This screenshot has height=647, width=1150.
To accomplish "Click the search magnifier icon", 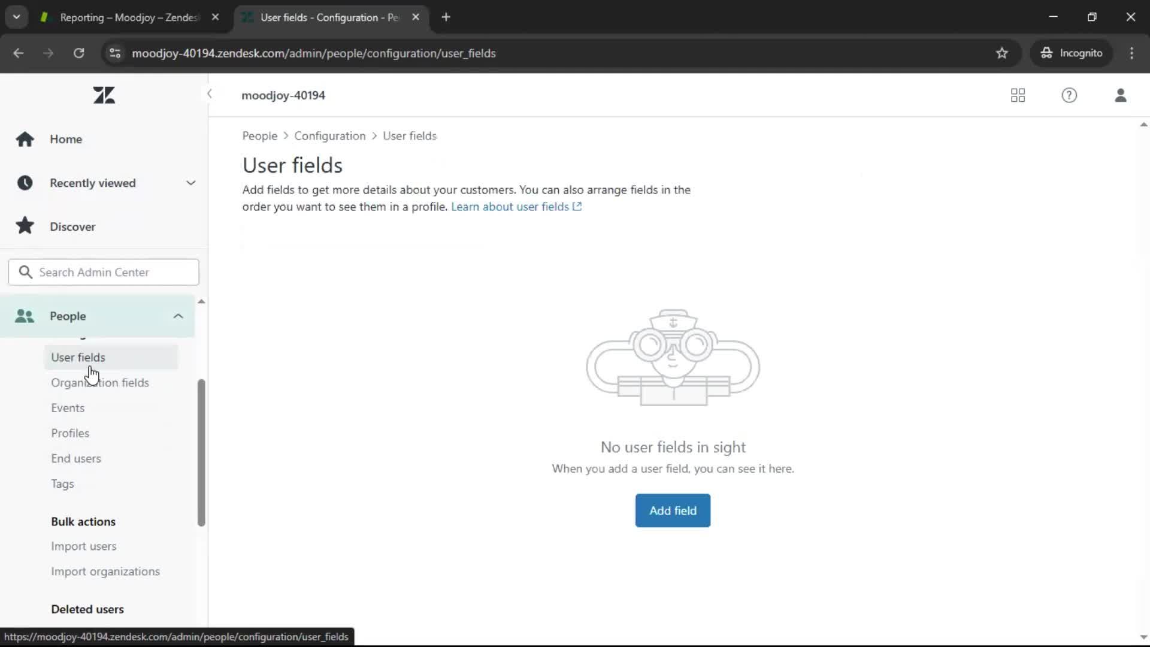I will (25, 272).
